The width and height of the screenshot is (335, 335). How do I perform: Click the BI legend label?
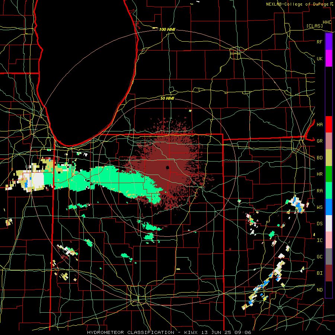pos(319,273)
